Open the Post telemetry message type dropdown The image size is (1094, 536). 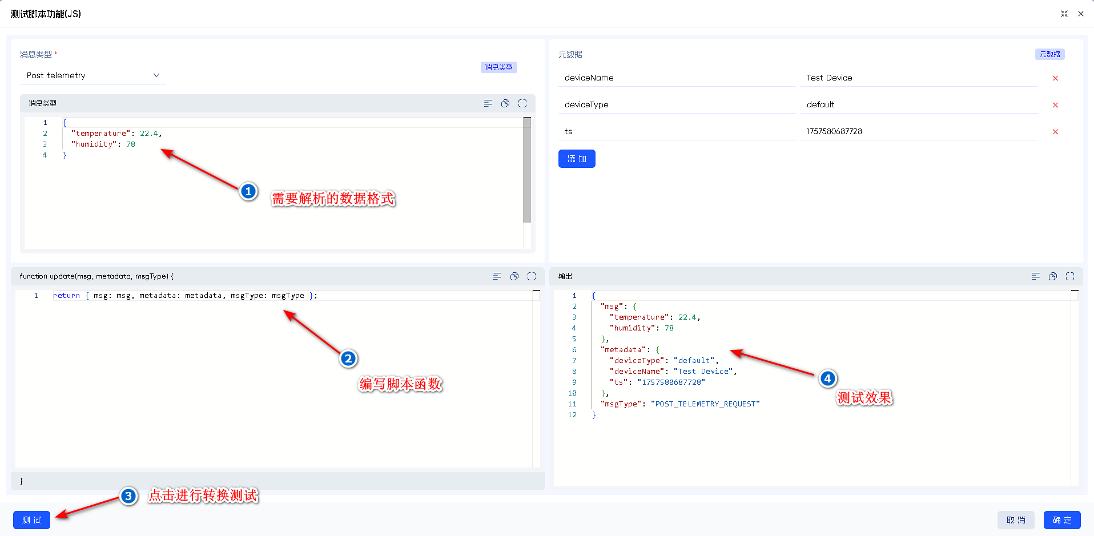(92, 75)
